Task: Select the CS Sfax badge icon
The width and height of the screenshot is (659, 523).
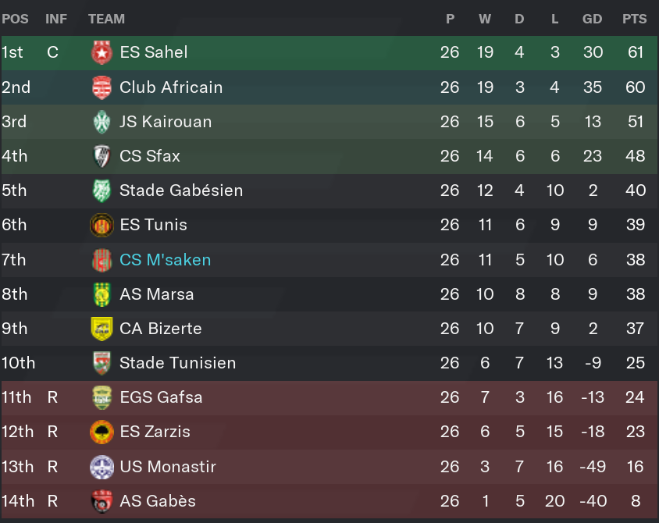Action: point(102,156)
